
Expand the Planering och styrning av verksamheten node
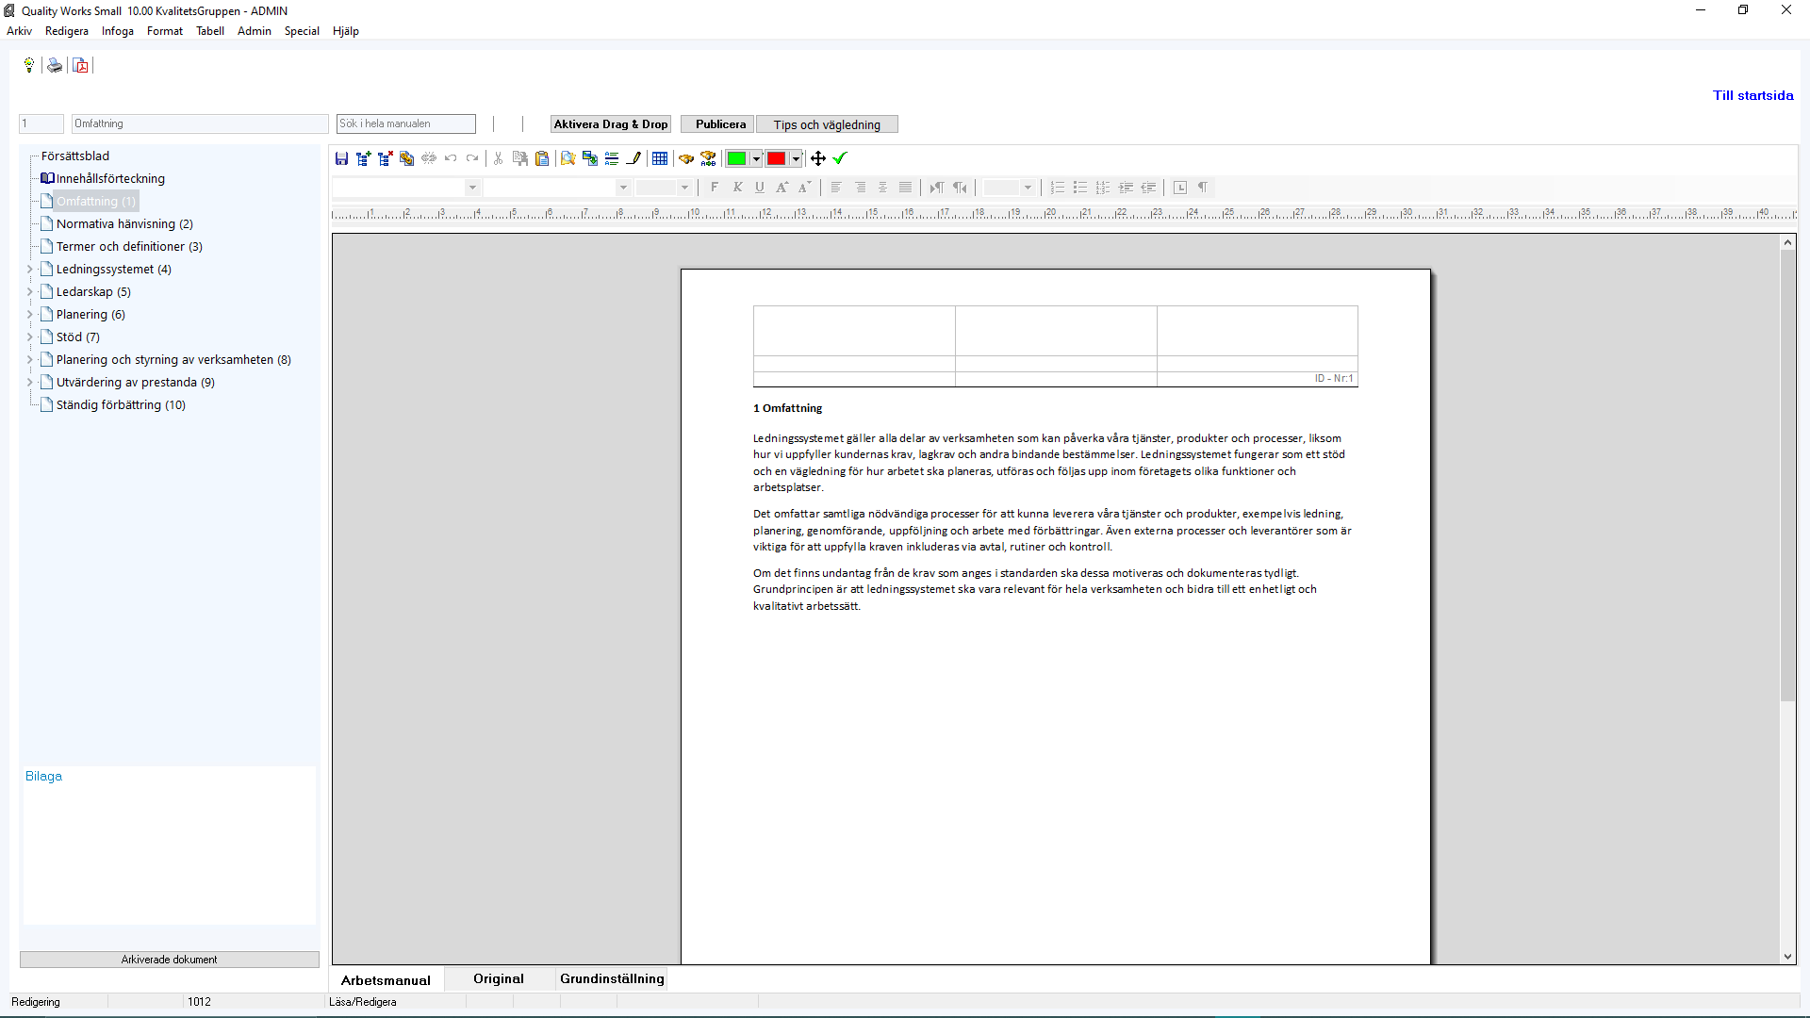[x=29, y=360]
